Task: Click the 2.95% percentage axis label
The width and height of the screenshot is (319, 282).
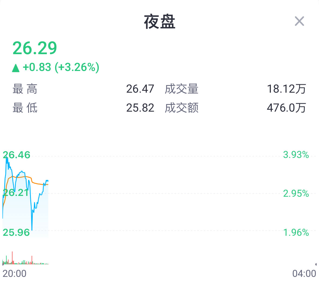Action: [x=296, y=194]
